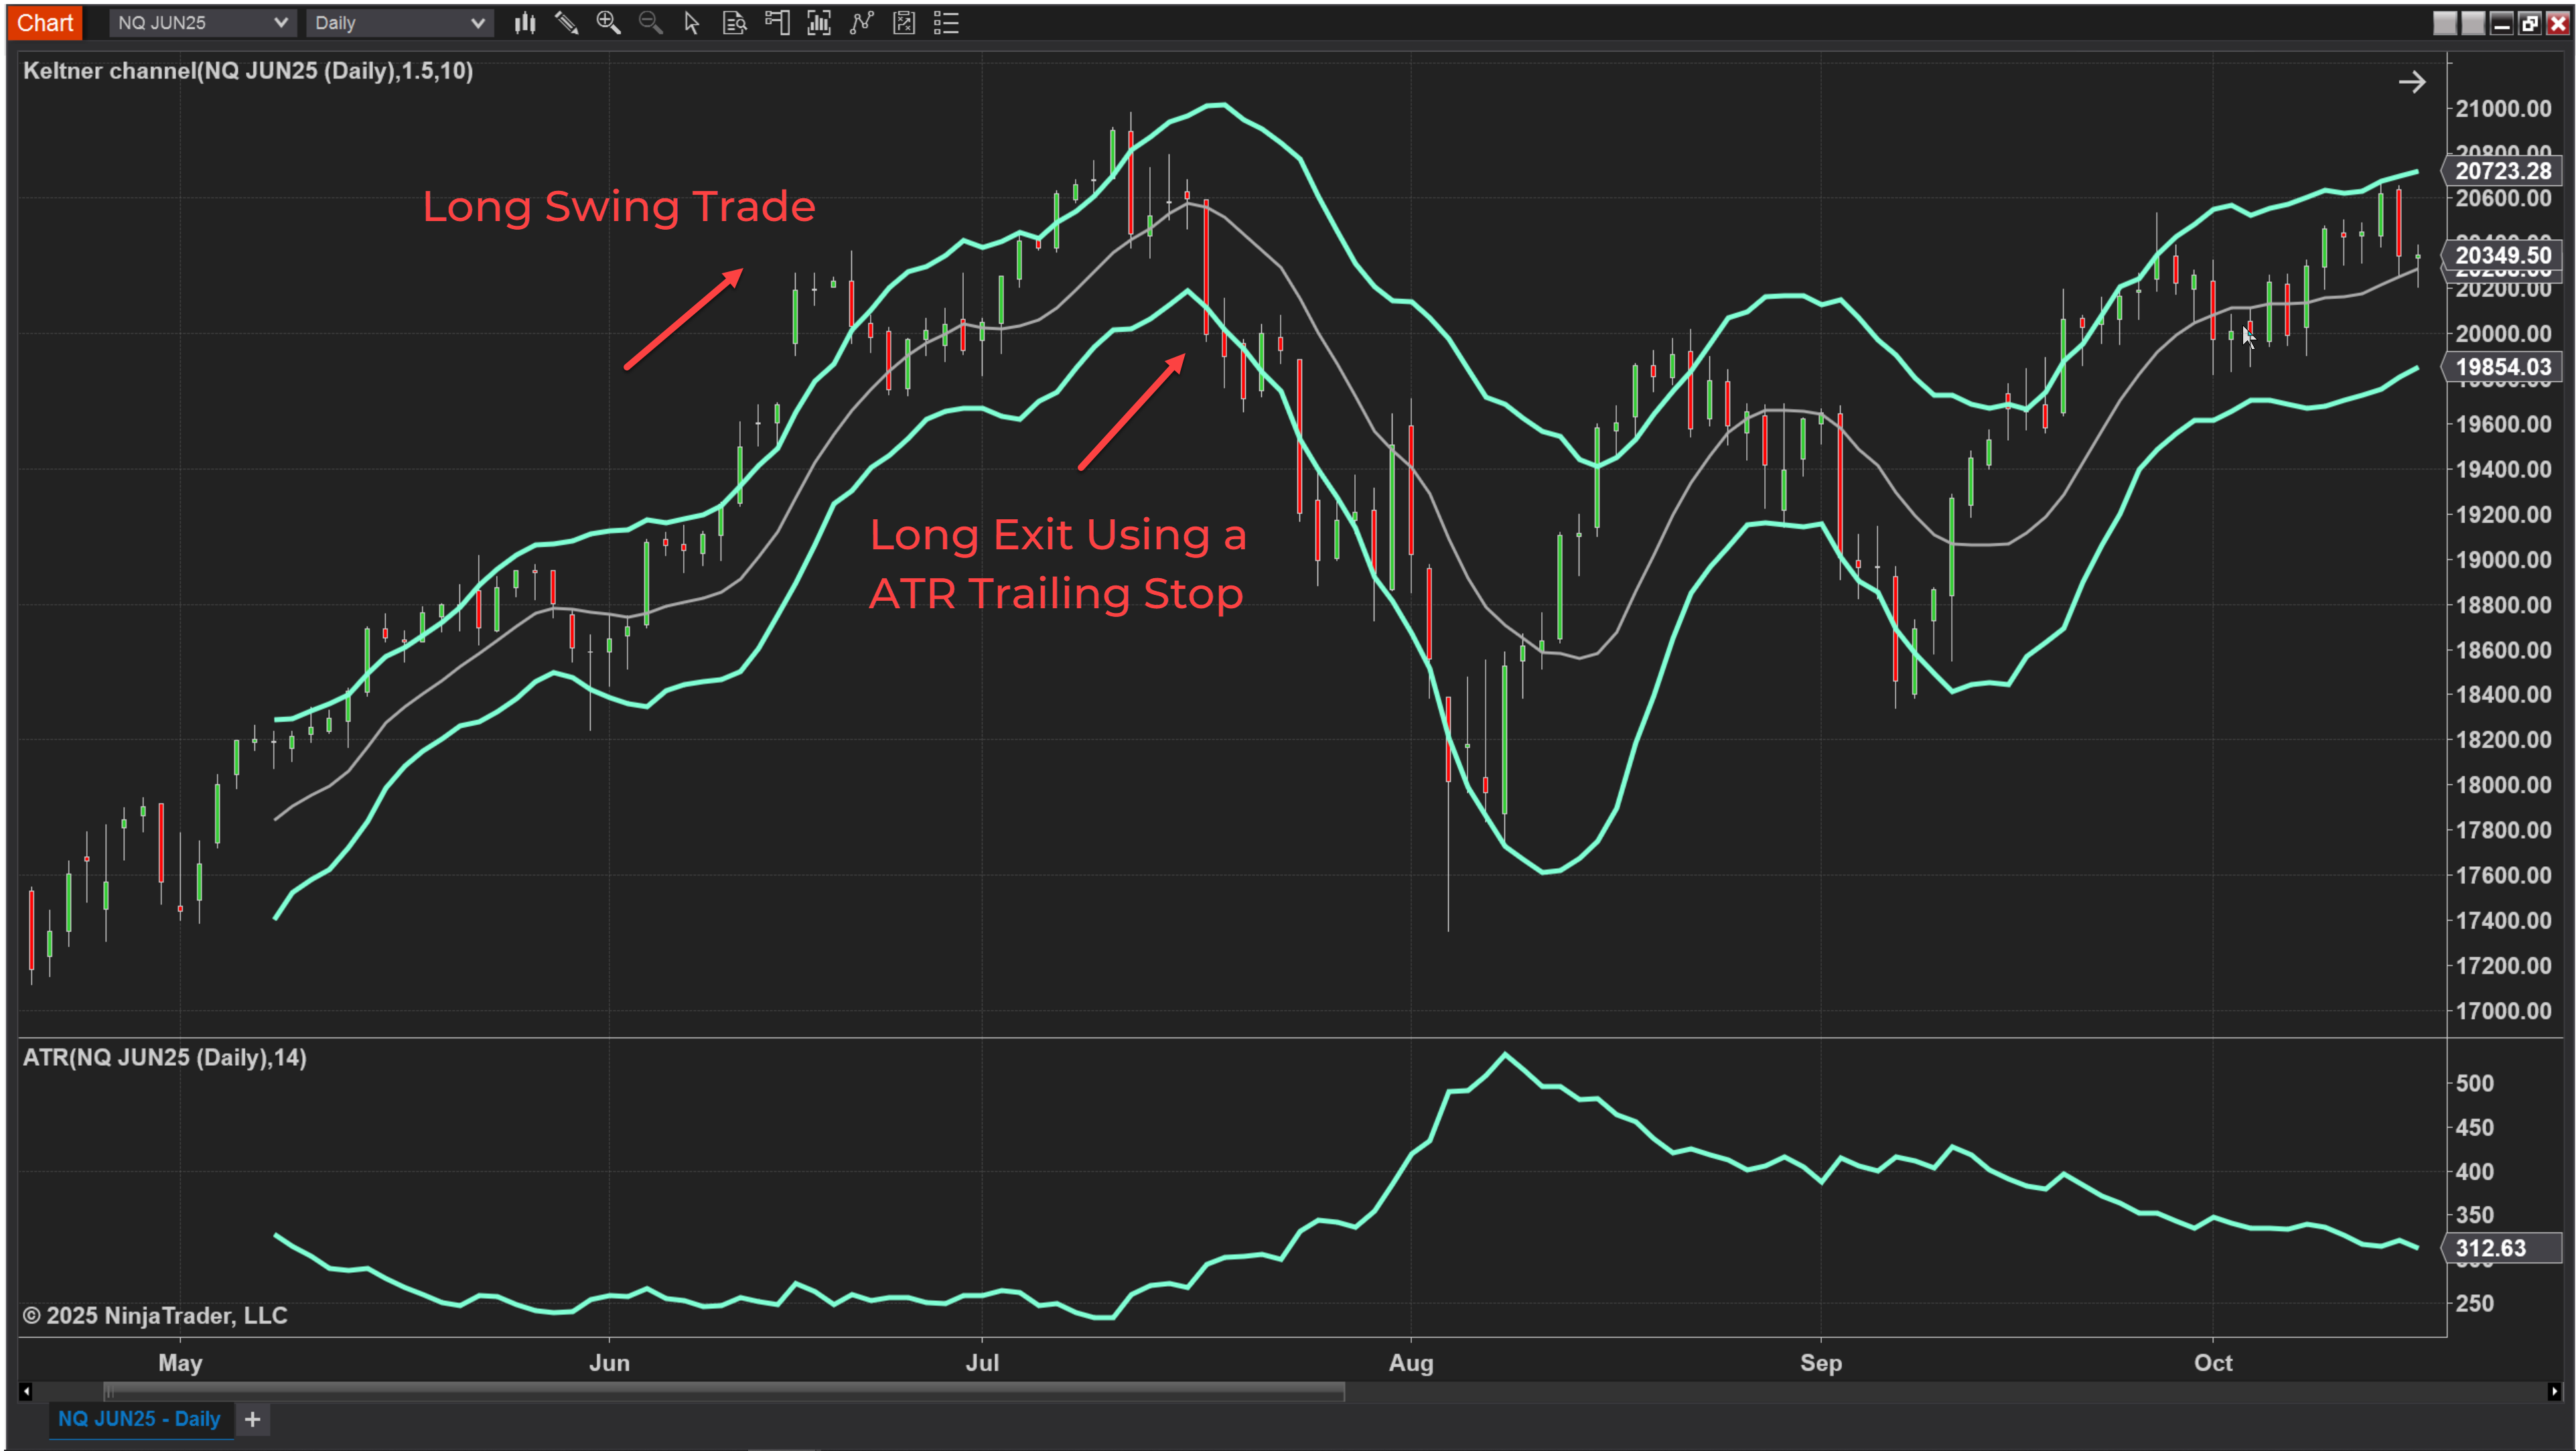
Task: Close the chart window
Action: [x=2558, y=23]
